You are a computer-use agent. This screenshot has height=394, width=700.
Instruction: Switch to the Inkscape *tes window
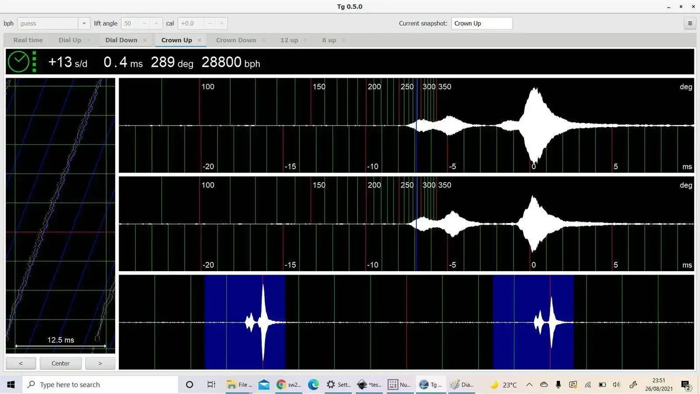[369, 384]
